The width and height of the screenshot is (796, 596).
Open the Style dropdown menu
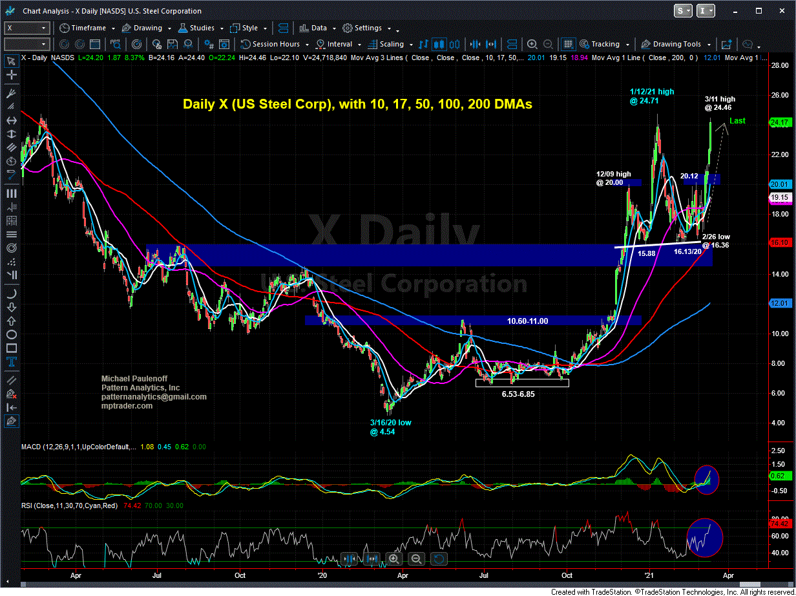point(248,28)
